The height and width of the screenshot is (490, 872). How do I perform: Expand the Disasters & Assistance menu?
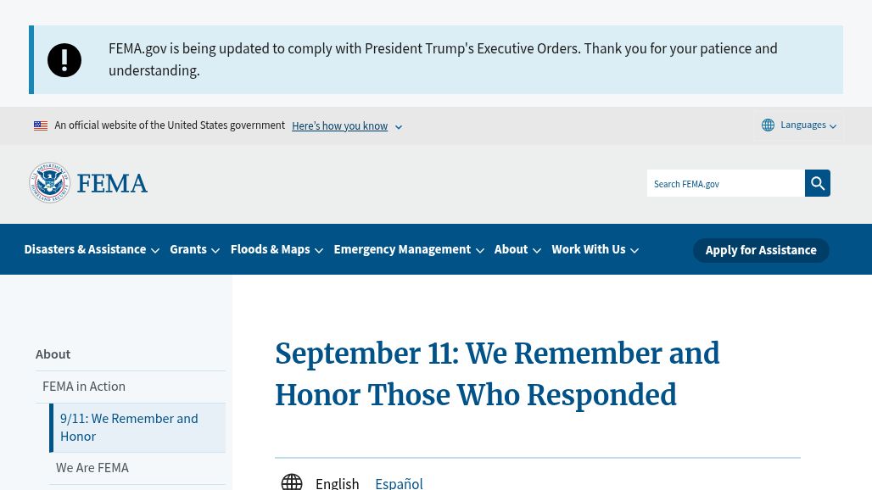(92, 249)
